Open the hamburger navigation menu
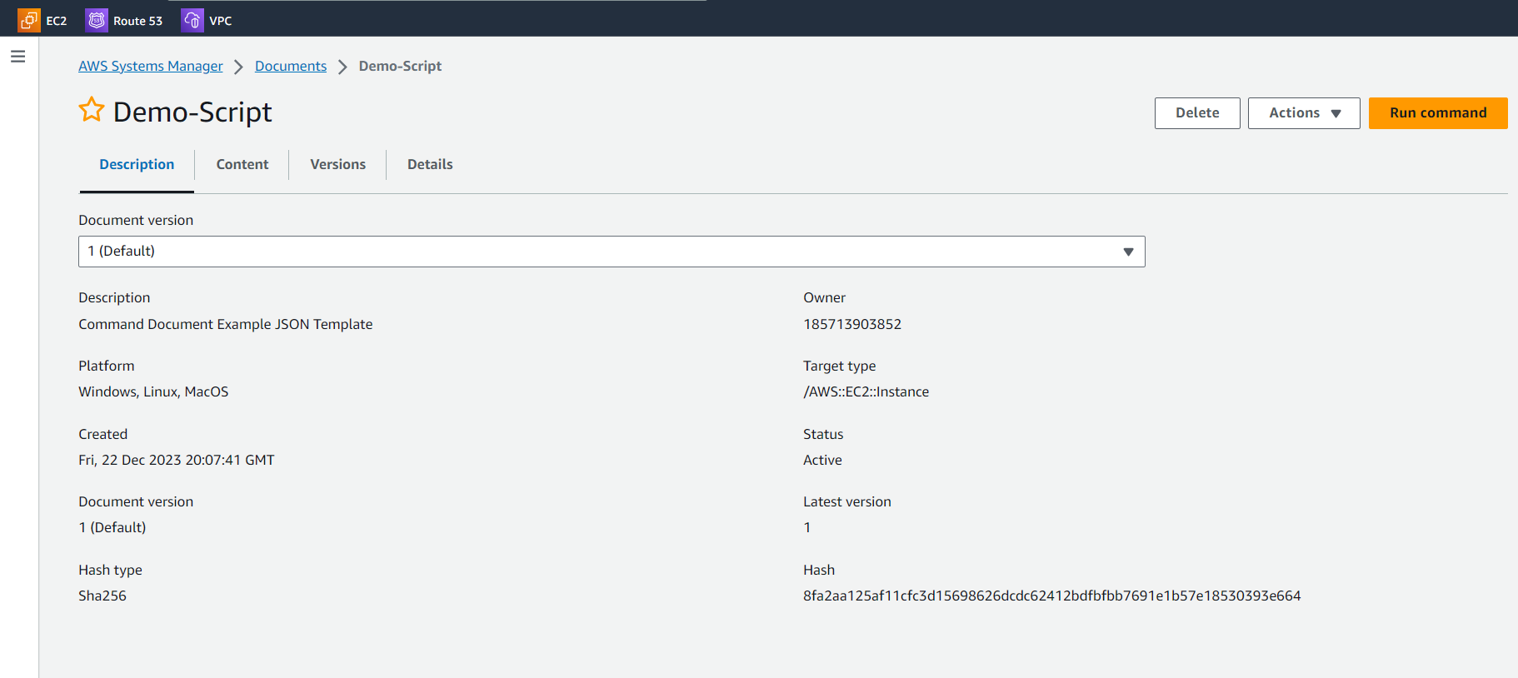This screenshot has width=1518, height=678. [x=17, y=57]
